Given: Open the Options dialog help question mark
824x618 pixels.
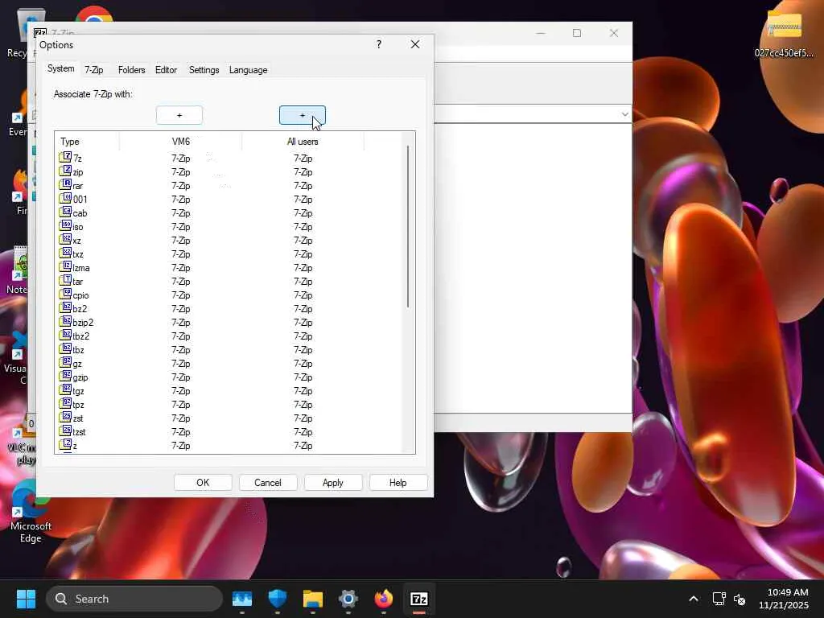Looking at the screenshot, I should [x=379, y=45].
